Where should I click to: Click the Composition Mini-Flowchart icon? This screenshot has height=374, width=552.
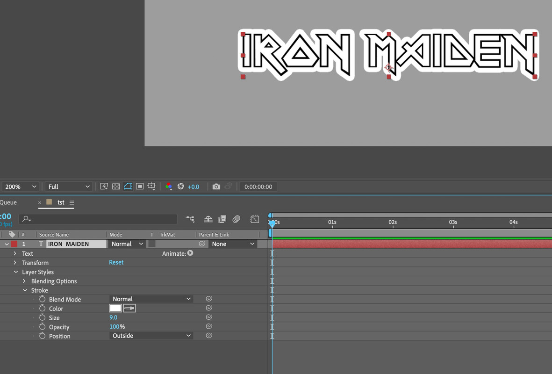[190, 219]
